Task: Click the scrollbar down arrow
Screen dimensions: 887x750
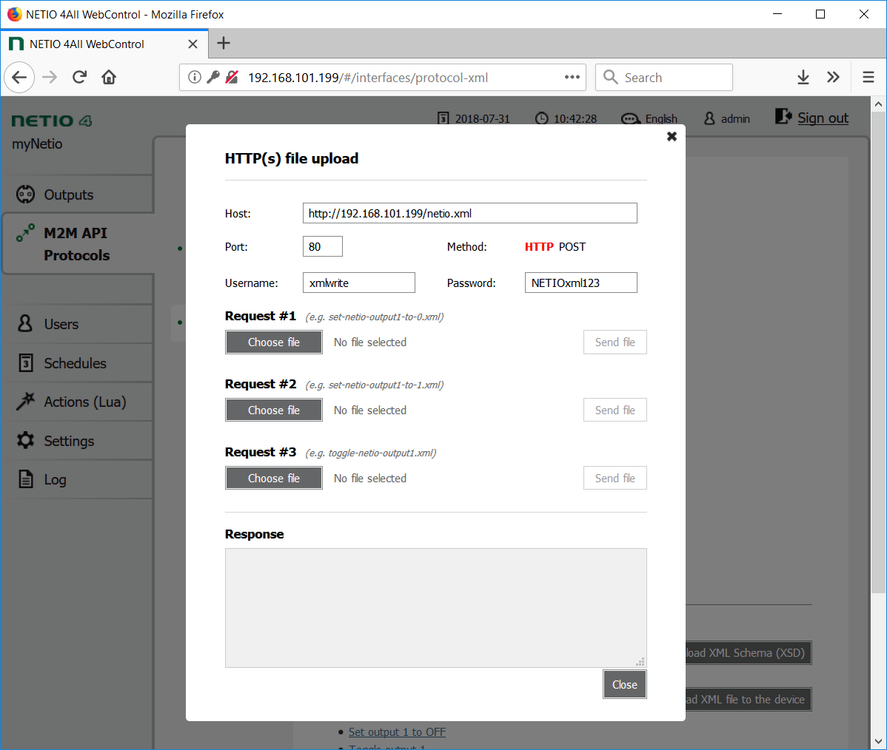Action: (878, 741)
